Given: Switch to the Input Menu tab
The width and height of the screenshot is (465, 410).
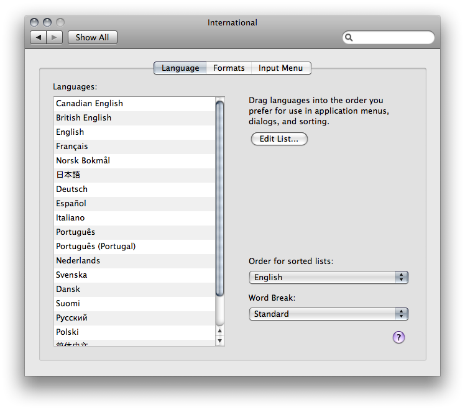Looking at the screenshot, I should pos(280,68).
